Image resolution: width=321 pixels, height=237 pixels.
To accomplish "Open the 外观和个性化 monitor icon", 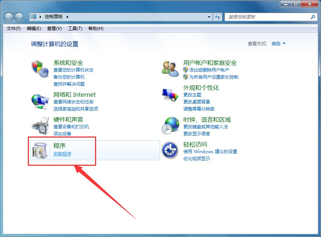I will coord(170,95).
